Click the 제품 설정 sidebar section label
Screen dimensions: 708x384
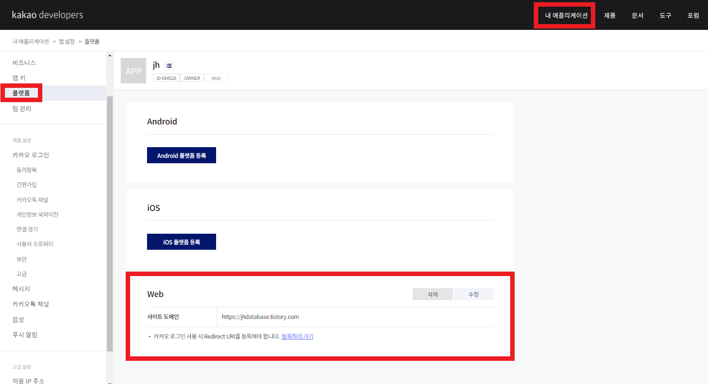22,140
